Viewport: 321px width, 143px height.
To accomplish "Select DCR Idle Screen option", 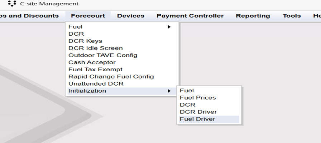I will point(95,48).
